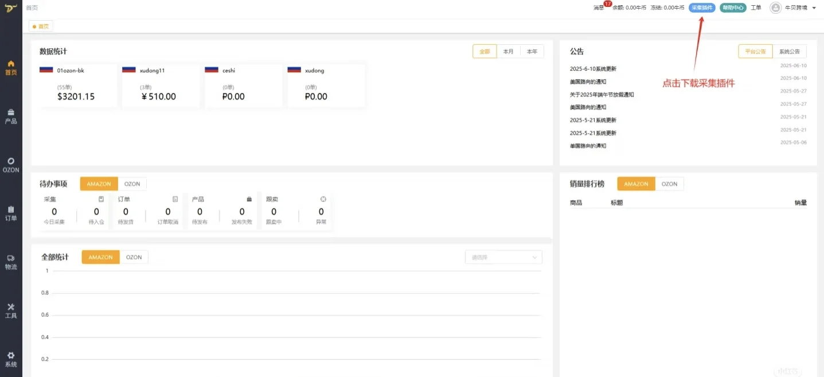Click the flag icon beside xudong11
Image resolution: width=824 pixels, height=377 pixels.
[x=129, y=69]
